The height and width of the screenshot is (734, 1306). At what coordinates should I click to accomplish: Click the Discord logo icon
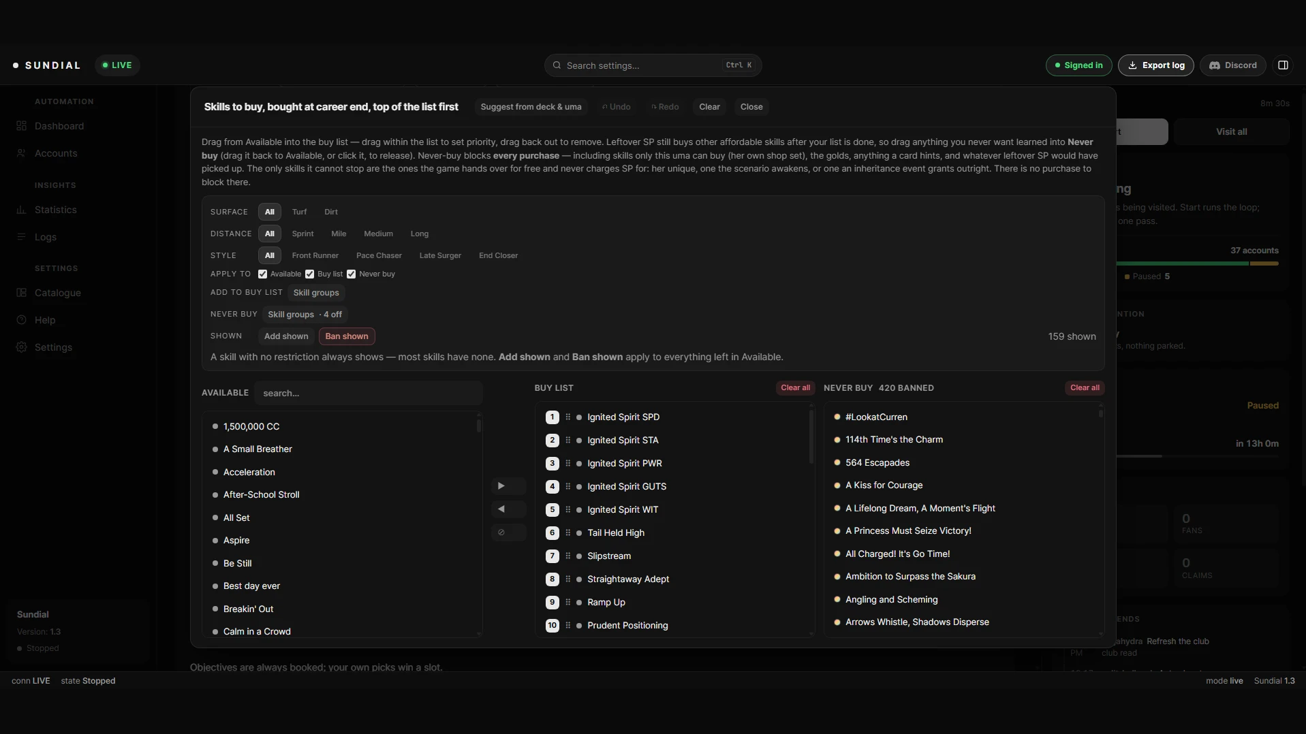(x=1214, y=65)
